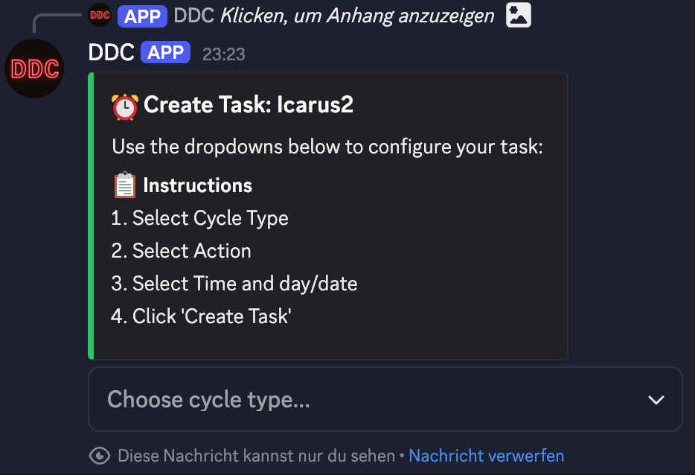Screen dimensions: 695x475
Task: Click the 23:23 timestamp
Action: coord(223,53)
